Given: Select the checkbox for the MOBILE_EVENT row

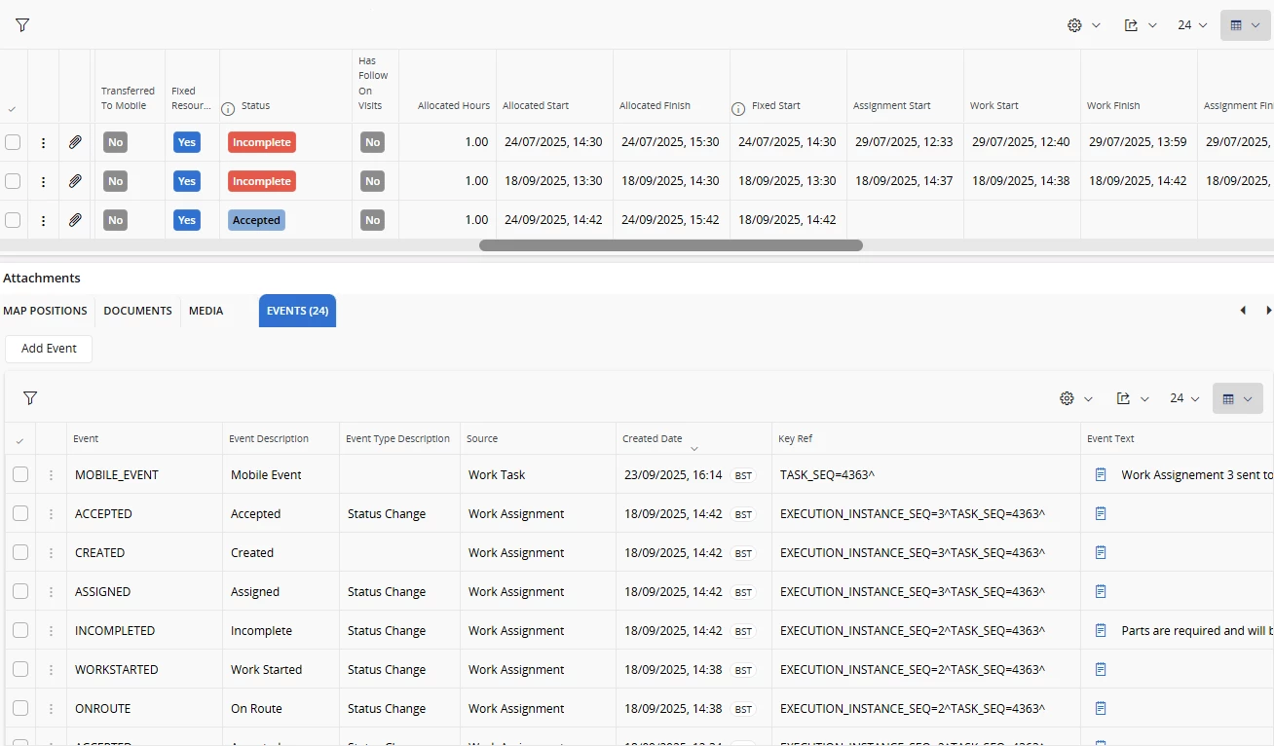Looking at the screenshot, I should click(20, 474).
